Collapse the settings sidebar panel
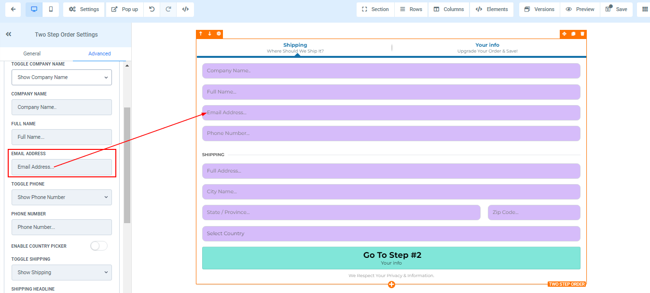Viewport: 650px width, 293px height. [9, 34]
